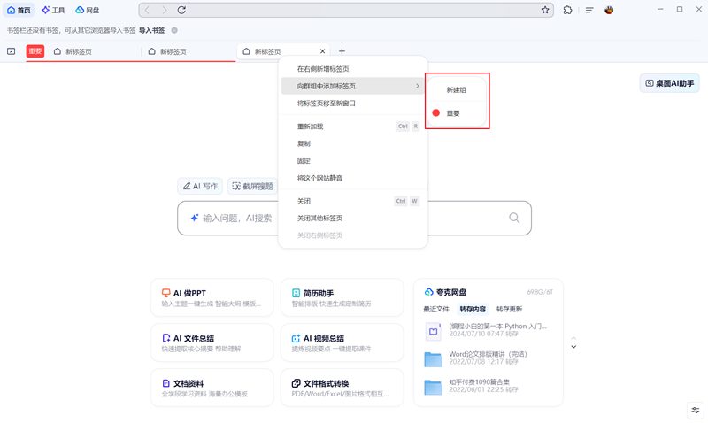Select 在右侧新增标签页 menu entry
Viewport: 708px width, 423px height.
(x=352, y=69)
